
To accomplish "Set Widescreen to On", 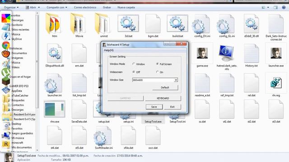I will coord(157,72).
